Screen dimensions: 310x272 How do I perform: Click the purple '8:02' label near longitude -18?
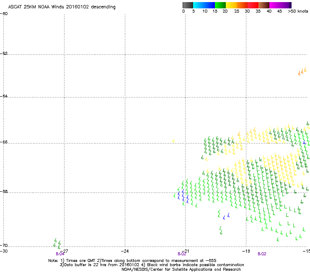point(262,254)
